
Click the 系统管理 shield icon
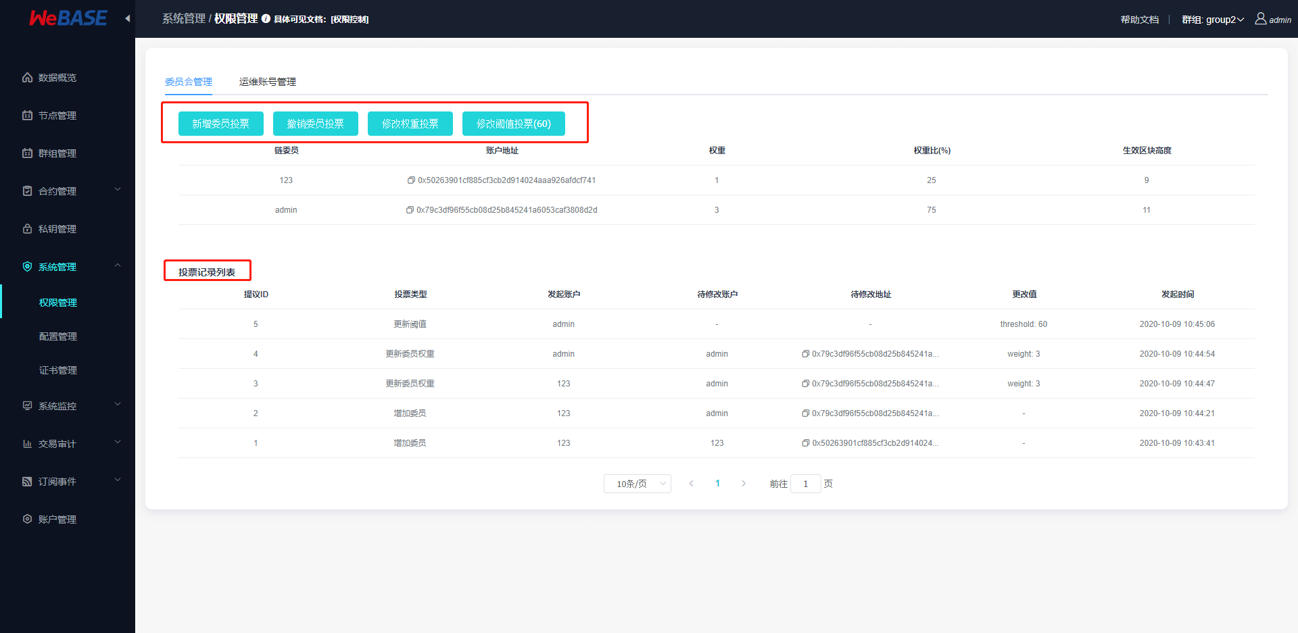point(27,267)
